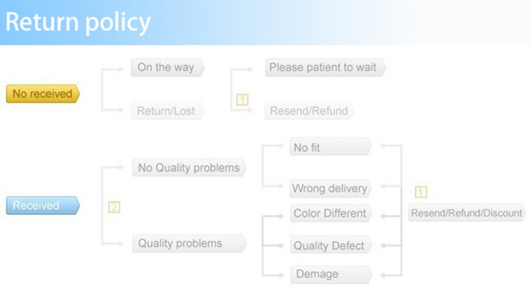Click the Demage box
This screenshot has width=531, height=292.
pyautogui.click(x=331, y=274)
